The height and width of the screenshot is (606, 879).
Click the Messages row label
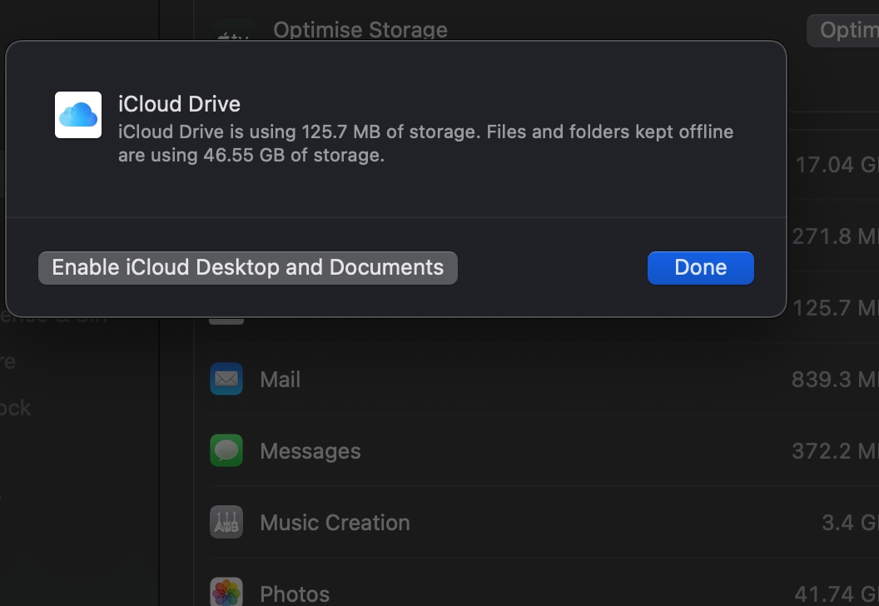click(310, 451)
